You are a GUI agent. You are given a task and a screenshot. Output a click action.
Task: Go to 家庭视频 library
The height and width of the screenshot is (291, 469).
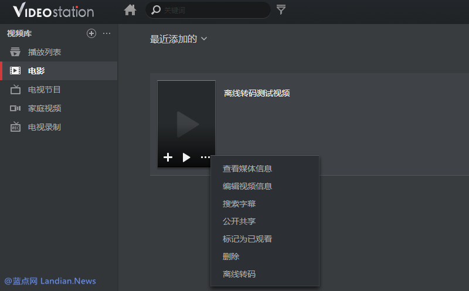click(45, 108)
